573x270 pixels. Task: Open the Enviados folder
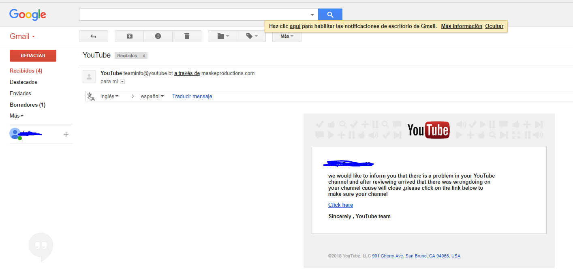[20, 93]
